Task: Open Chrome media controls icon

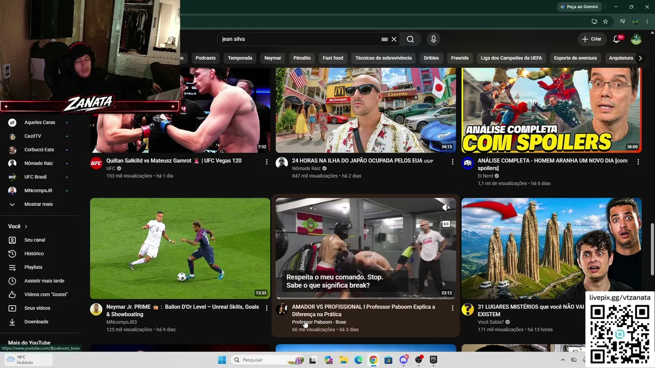Action: click(622, 21)
